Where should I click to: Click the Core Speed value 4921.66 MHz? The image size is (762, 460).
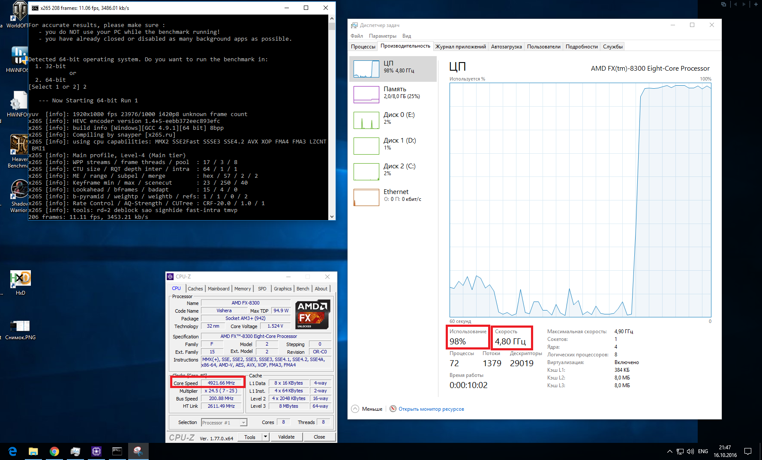(x=221, y=383)
